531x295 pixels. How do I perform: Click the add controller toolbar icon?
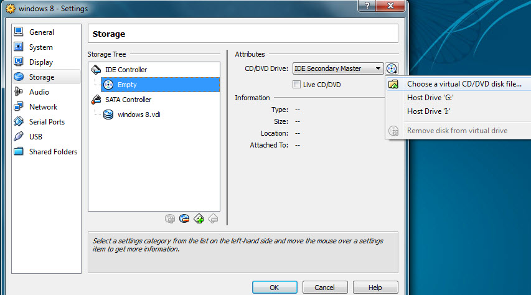[x=199, y=219]
